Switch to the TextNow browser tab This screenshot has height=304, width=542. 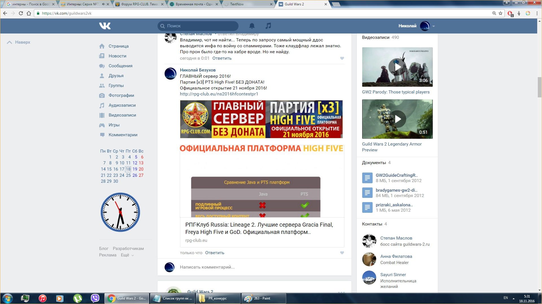[237, 4]
